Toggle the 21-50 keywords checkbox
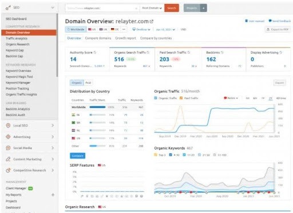The image size is (293, 213). [199, 155]
